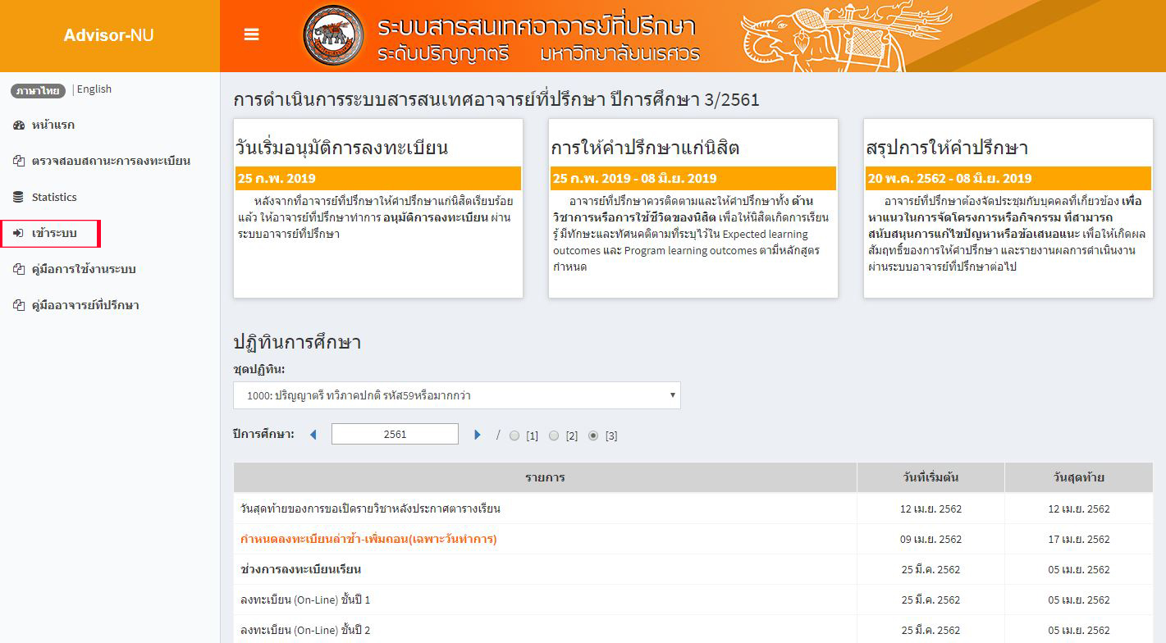Open the หน้าแรก home menu item
The width and height of the screenshot is (1166, 643).
[53, 125]
